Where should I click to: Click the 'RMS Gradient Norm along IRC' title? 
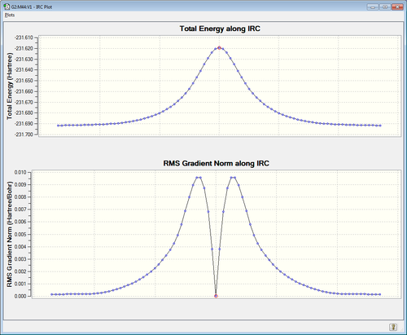point(216,163)
